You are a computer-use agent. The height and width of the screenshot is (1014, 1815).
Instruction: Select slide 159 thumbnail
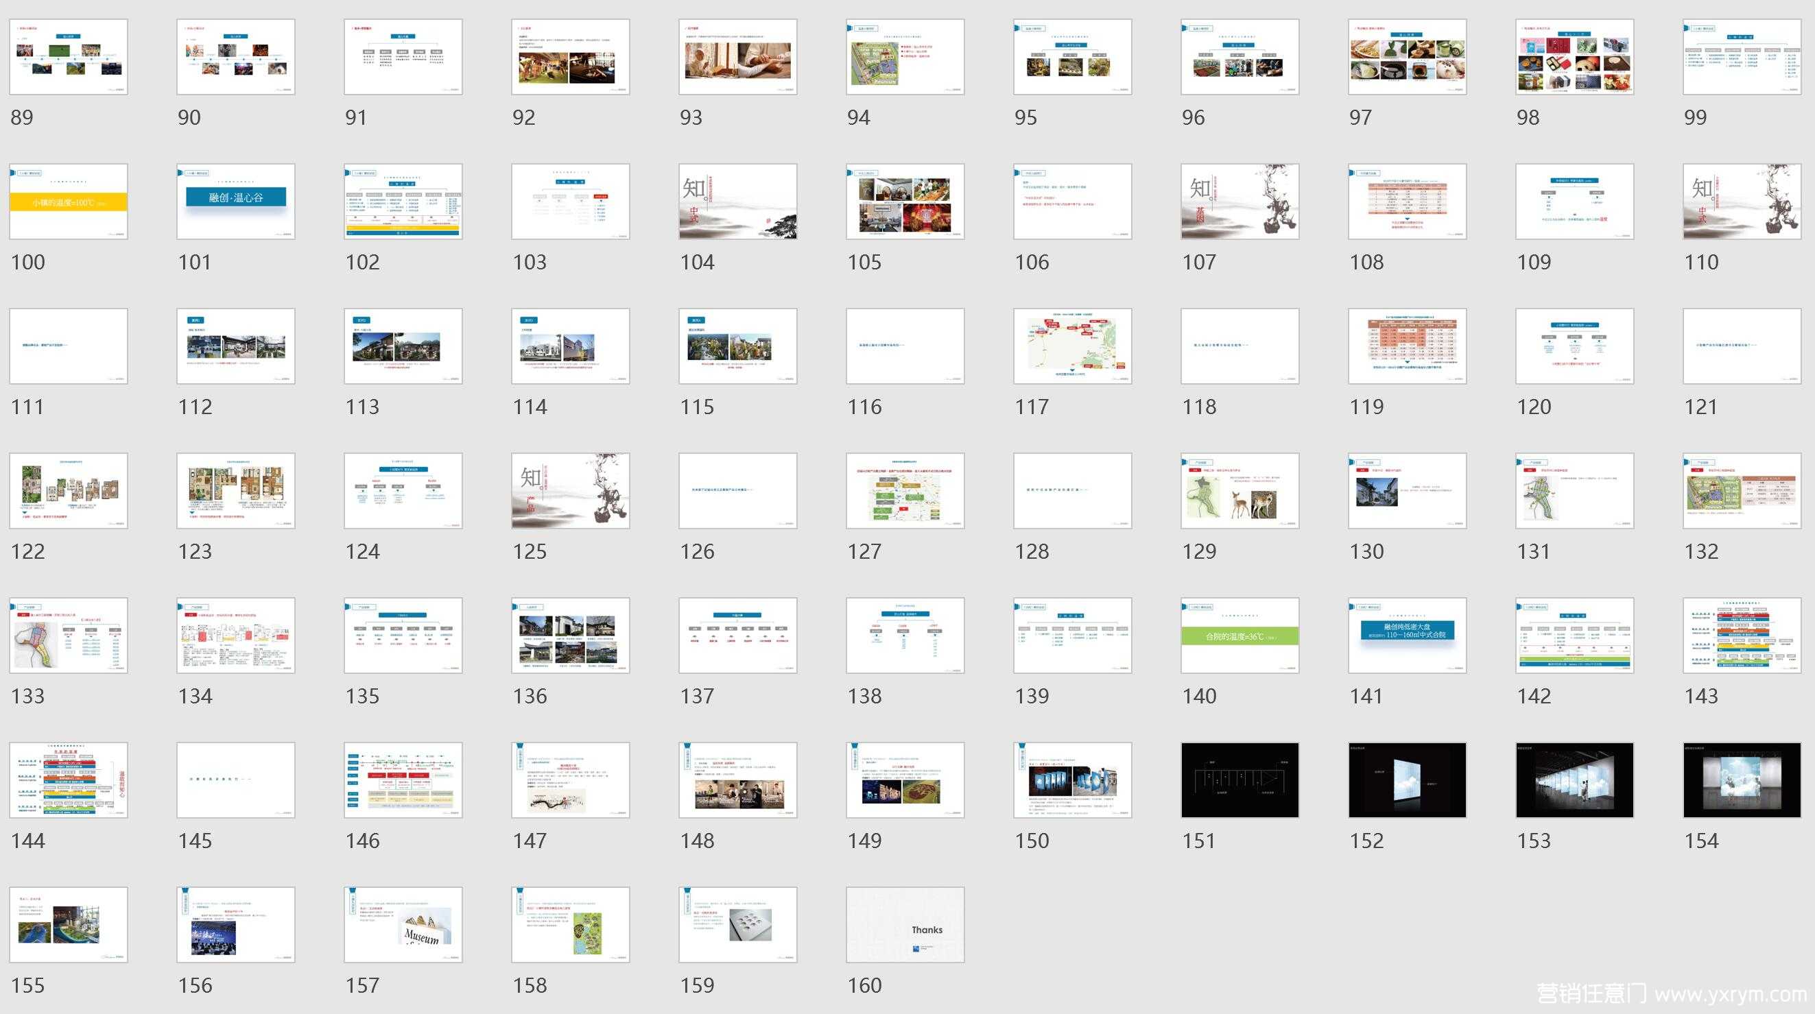pos(737,925)
